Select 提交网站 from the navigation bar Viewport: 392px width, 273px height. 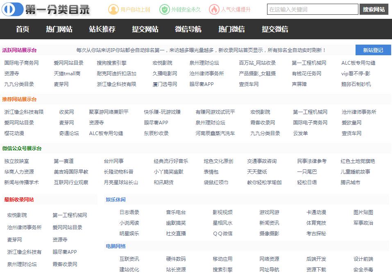pos(144,29)
